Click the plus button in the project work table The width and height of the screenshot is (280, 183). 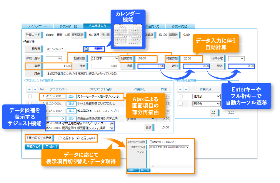point(30,89)
